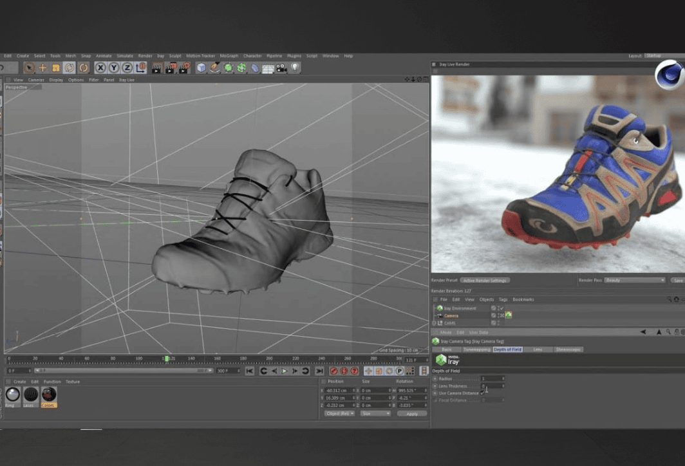Switch to the Tonemapping tab

pos(476,349)
